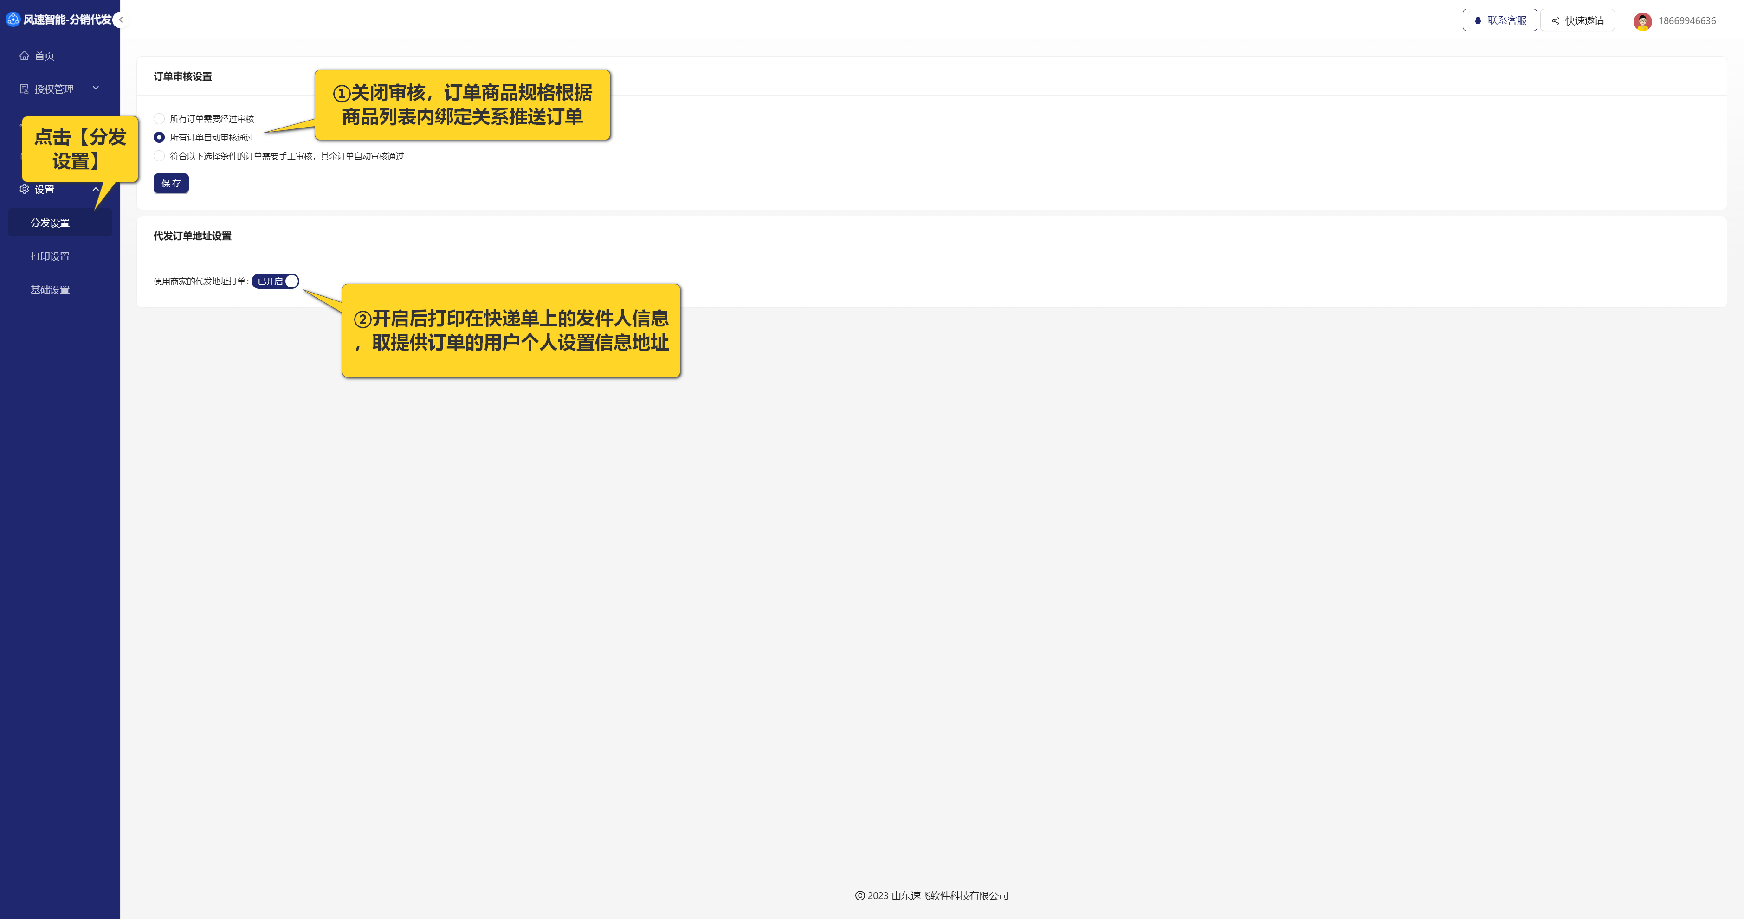Click the 风速智能 logo icon
Viewport: 1744px width, 919px height.
(13, 19)
